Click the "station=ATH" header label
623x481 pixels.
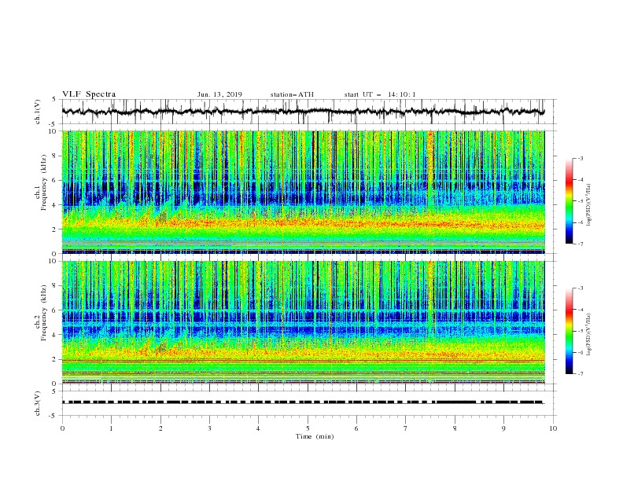(x=292, y=94)
